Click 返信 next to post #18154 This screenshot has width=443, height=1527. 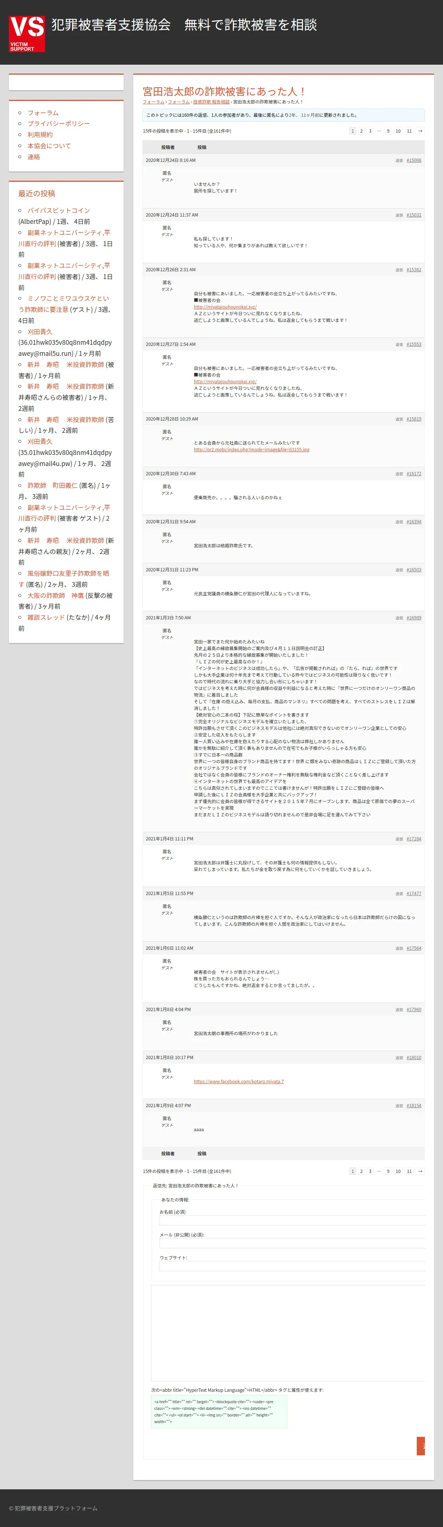(399, 1106)
